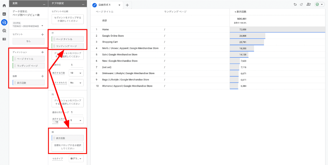Open column groups dropdown showing 5
The width and height of the screenshot is (328, 165).
(x=76, y=120)
